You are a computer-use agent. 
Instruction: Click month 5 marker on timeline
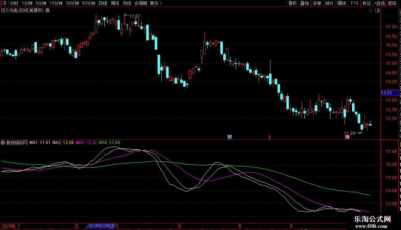pos(240,226)
